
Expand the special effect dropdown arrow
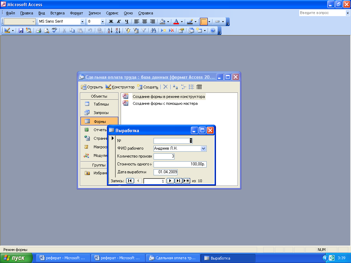223,22
